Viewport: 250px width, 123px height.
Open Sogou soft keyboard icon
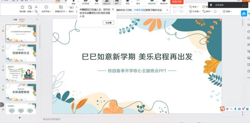tap(239, 109)
